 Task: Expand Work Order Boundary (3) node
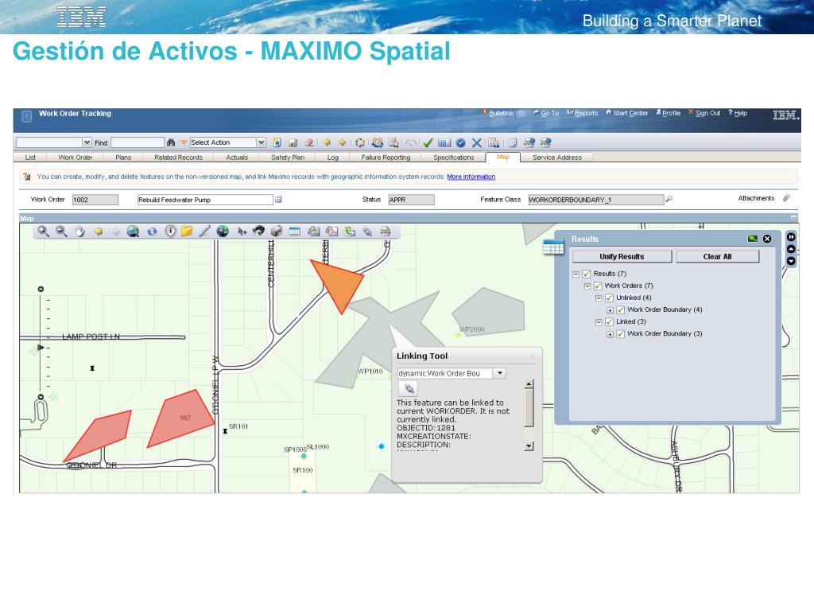[x=610, y=334]
